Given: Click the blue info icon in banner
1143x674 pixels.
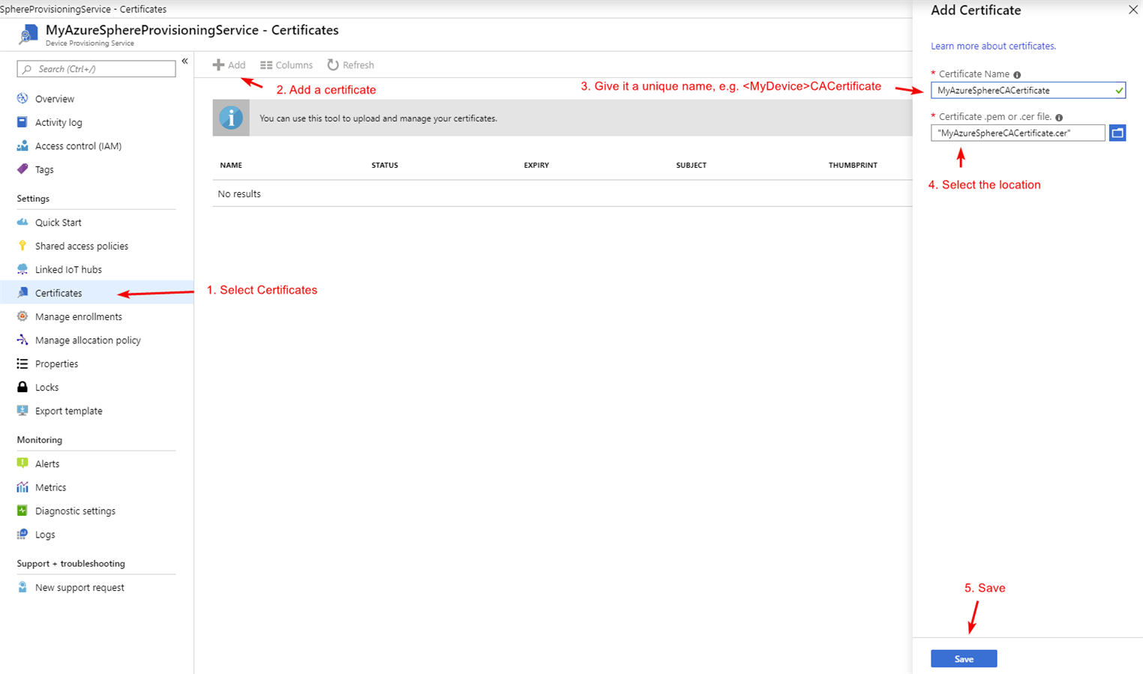Looking at the screenshot, I should pos(231,118).
